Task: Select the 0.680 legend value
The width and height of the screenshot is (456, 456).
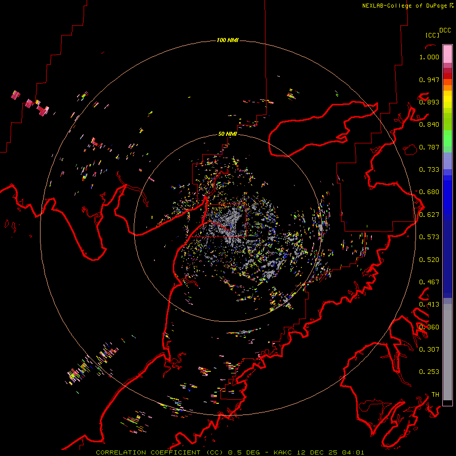Action: pyautogui.click(x=429, y=192)
